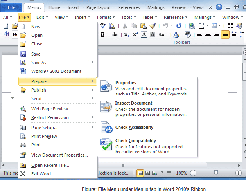Click the Redo icon in toolbar
246x191 pixels.
click(x=179, y=26)
